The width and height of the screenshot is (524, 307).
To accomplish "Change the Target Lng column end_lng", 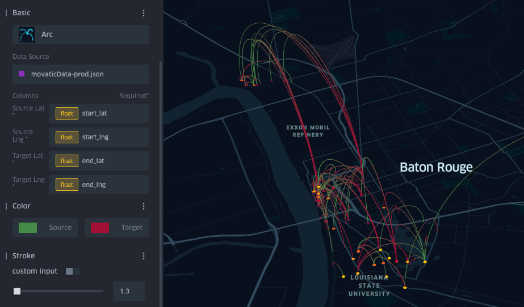I will click(x=99, y=185).
